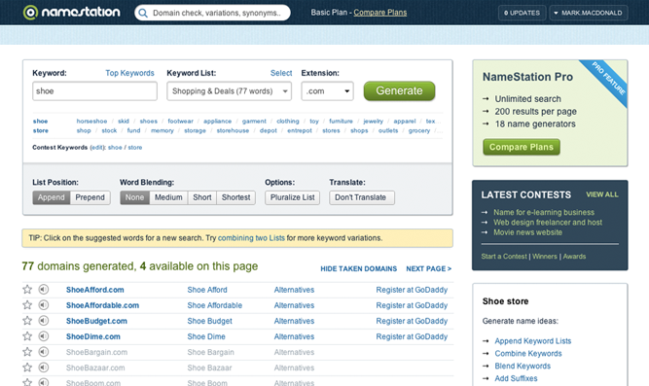Register ShoeDime.com at GoDaddy
The width and height of the screenshot is (649, 386).
click(x=412, y=336)
